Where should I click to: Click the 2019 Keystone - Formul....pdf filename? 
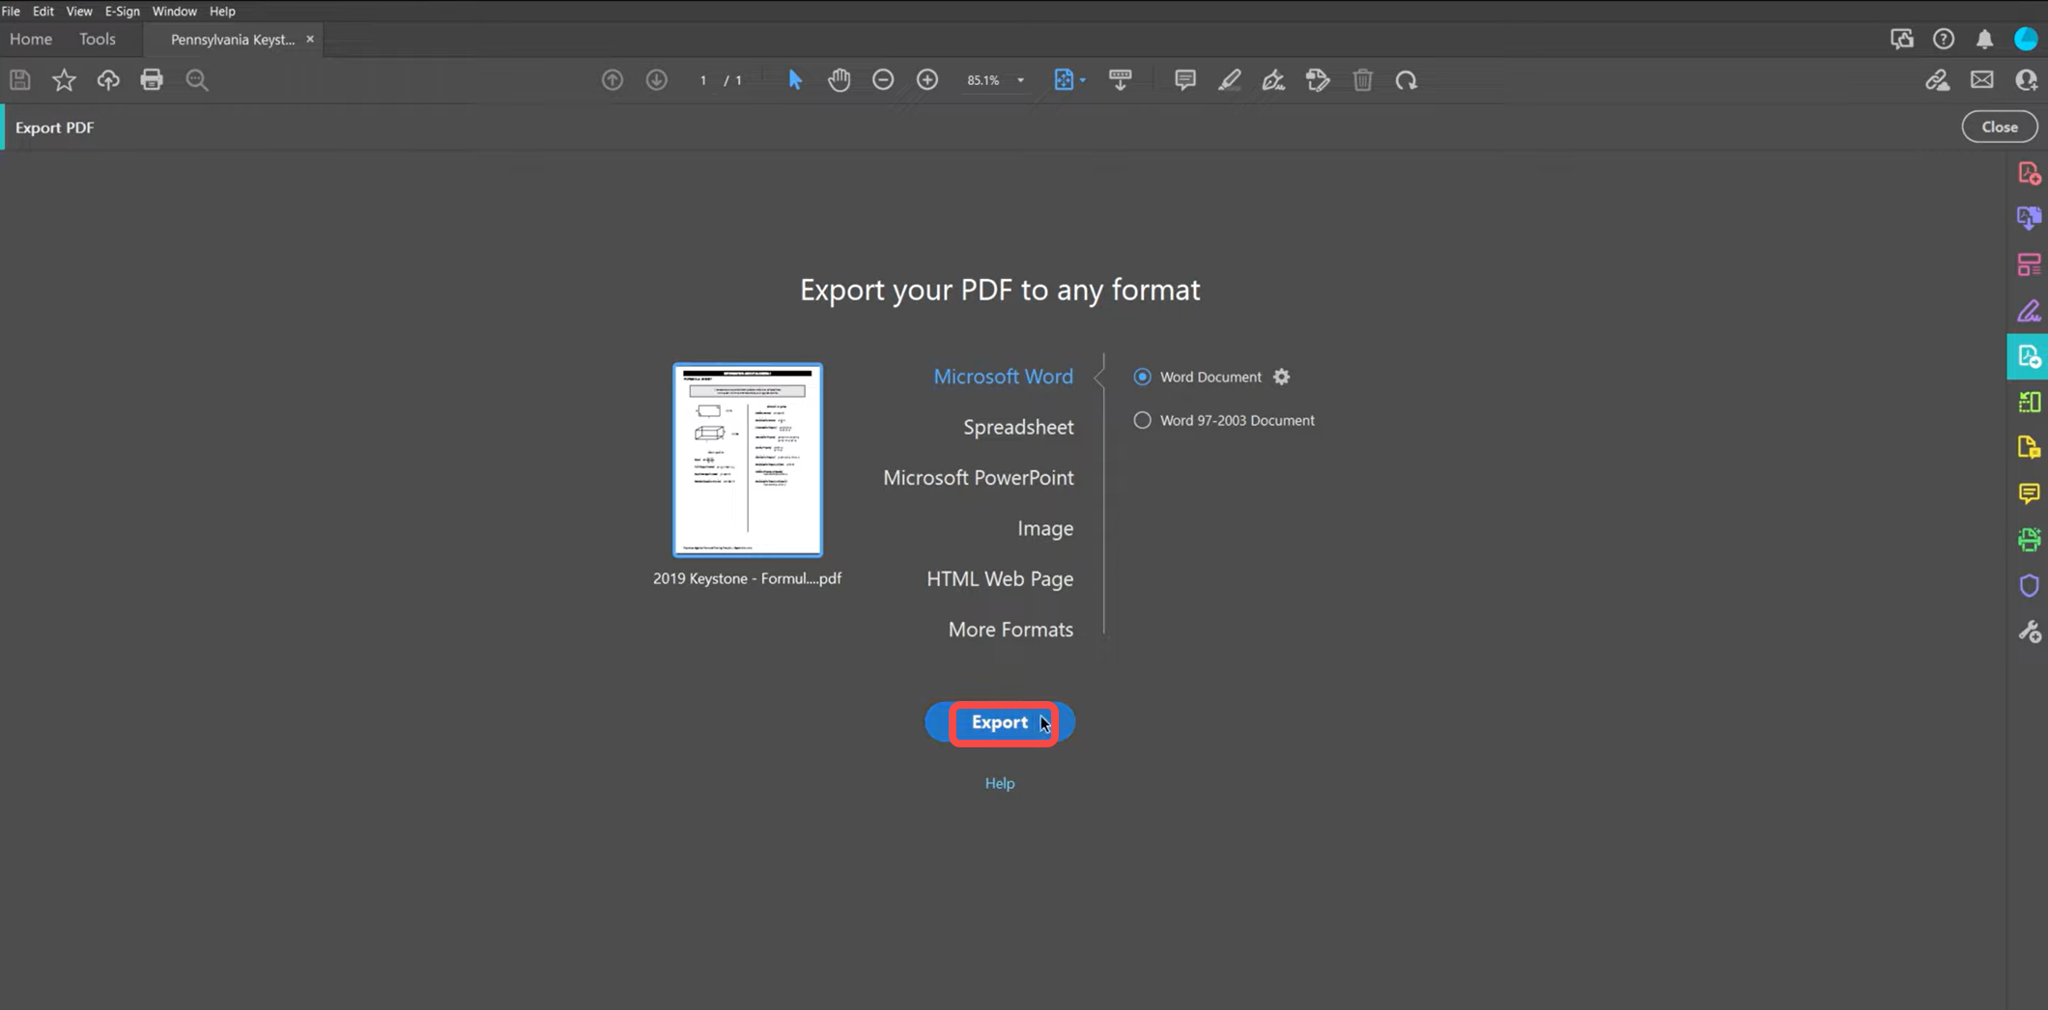[747, 578]
